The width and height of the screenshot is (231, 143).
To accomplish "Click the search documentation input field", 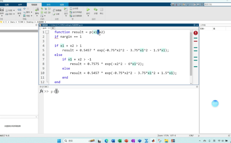I will click(215, 4).
